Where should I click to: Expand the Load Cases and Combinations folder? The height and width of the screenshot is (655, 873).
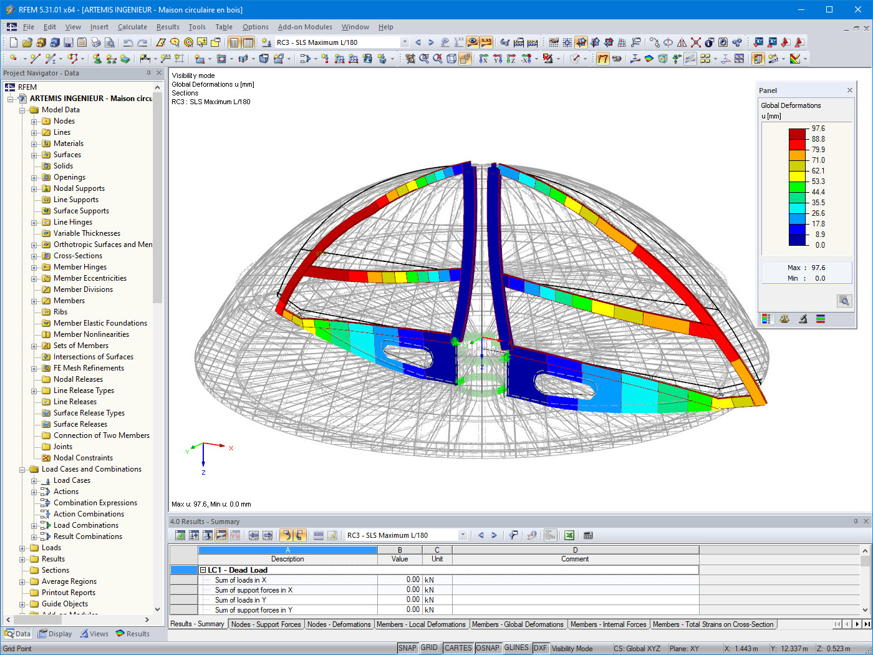click(22, 468)
